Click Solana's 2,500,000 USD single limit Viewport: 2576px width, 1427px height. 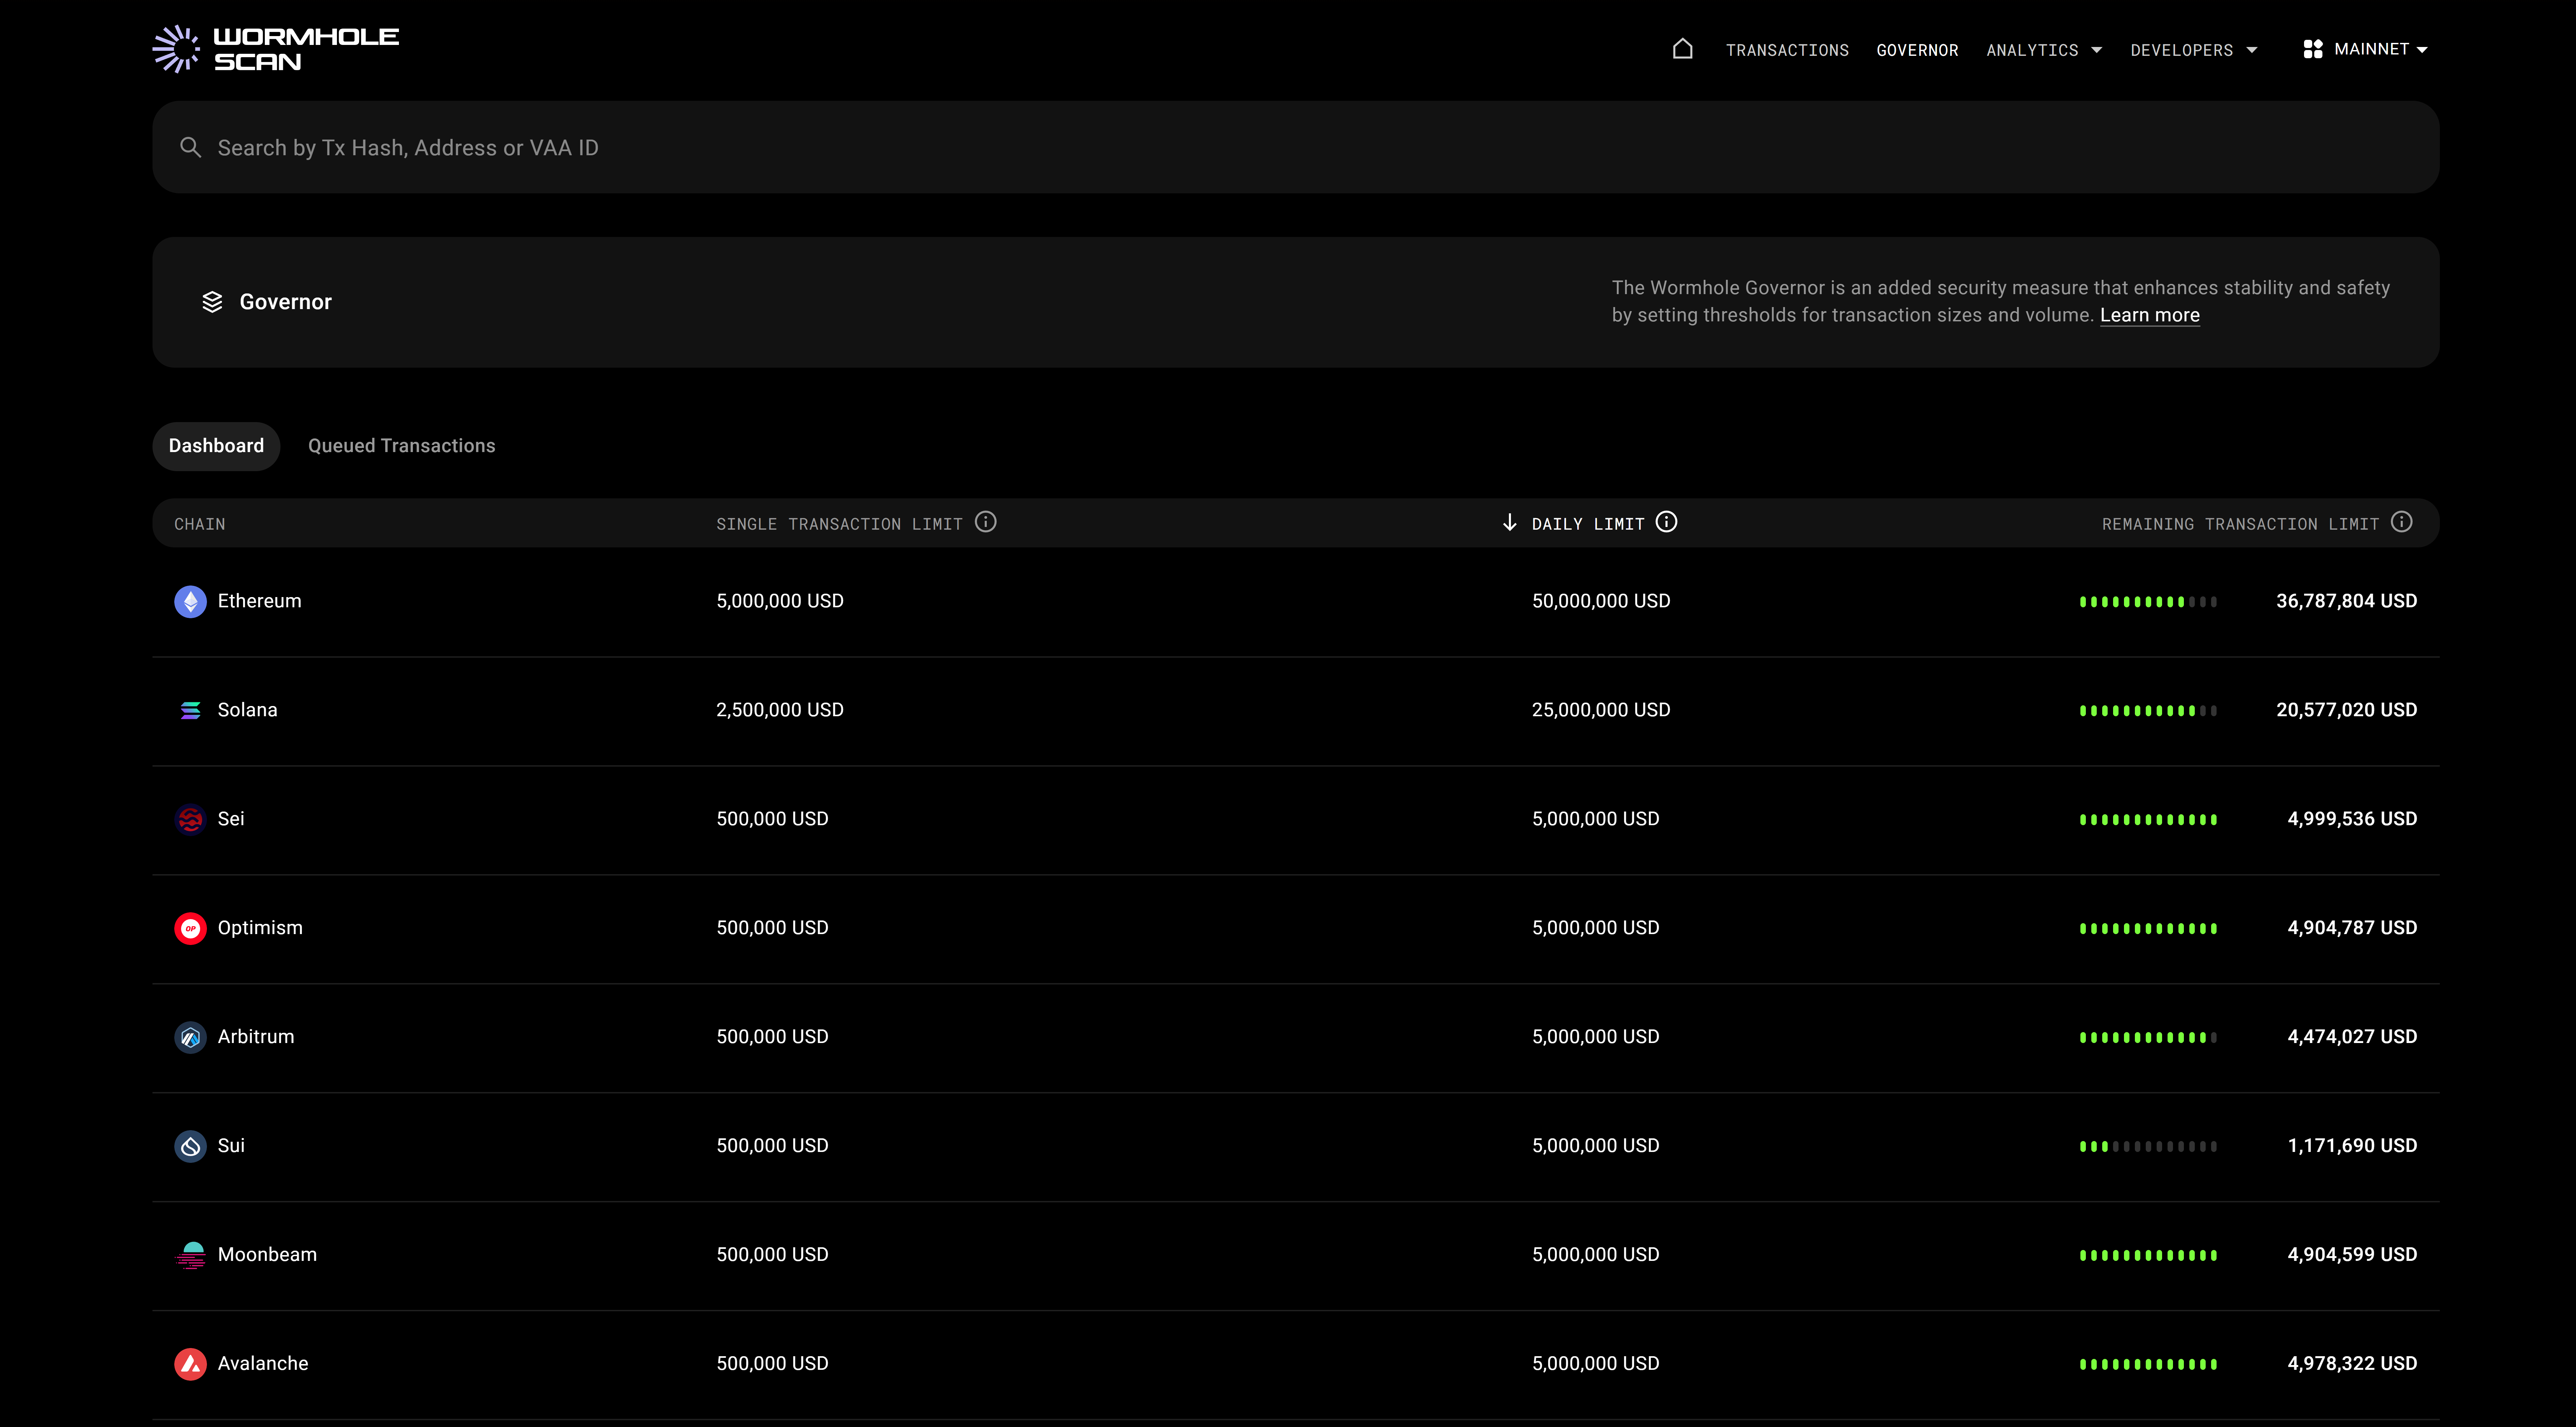780,710
